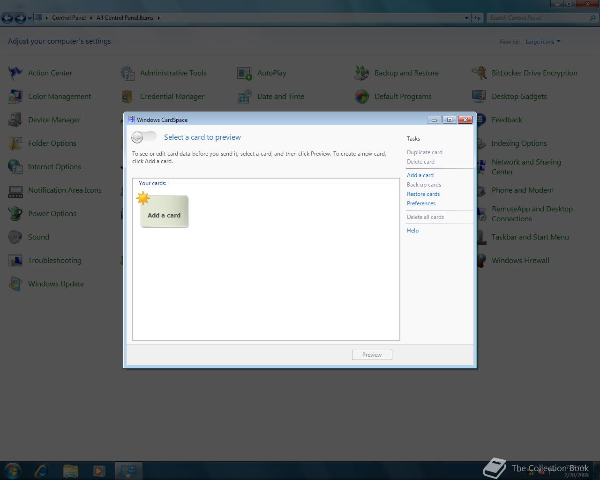Open Taskbar and Start Menu item
Screen dimensions: 600x480
(530, 237)
